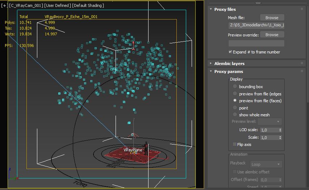This screenshot has width=309, height=190.
Task: Expand the Alembic layers rollout
Action: (x=211, y=64)
